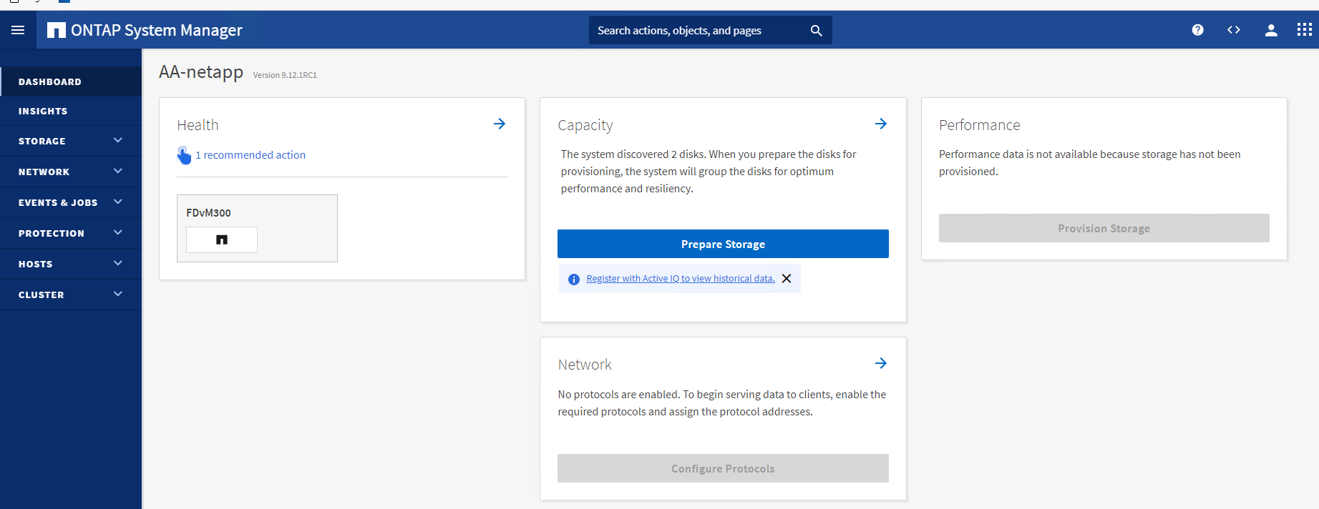
Task: Open the user account icon
Action: point(1270,30)
